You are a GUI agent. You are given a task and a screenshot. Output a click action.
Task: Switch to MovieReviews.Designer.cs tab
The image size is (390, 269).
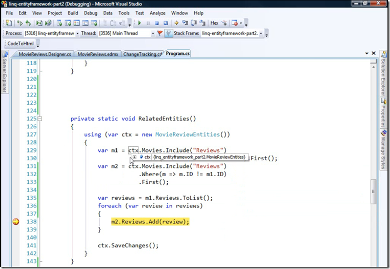coord(45,54)
